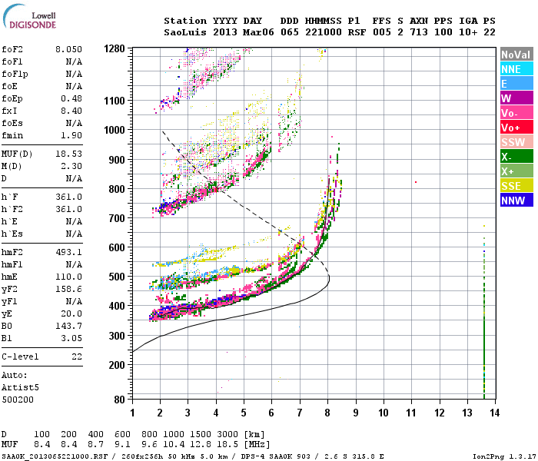Click the SaoLuis station name
The width and height of the screenshot is (538, 461).
[185, 32]
